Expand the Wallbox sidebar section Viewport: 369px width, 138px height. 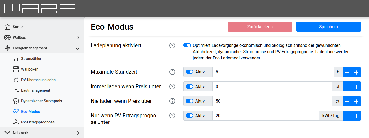pos(78,38)
